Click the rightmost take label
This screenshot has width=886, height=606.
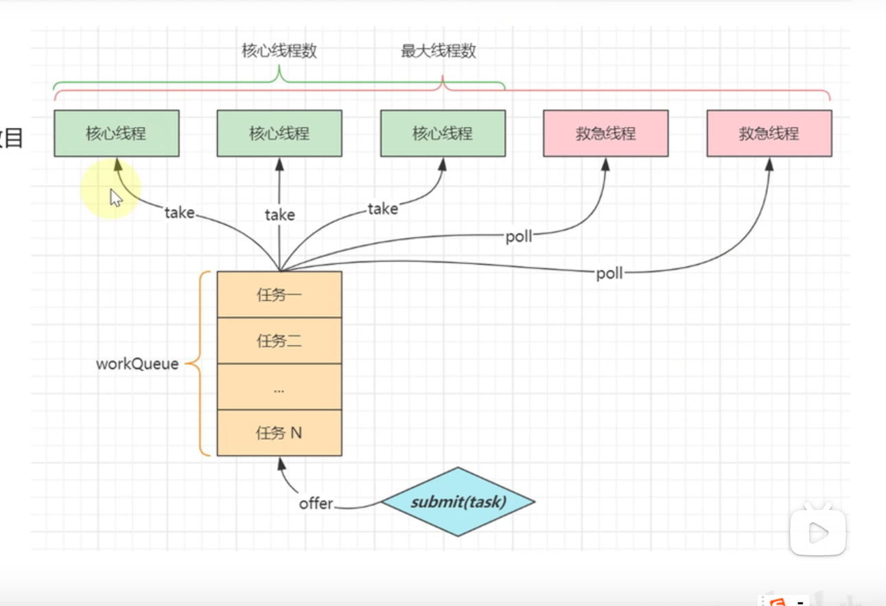383,209
